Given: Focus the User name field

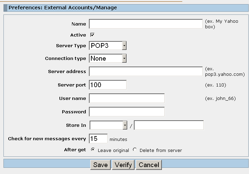Looking at the screenshot, I should click(x=127, y=98).
